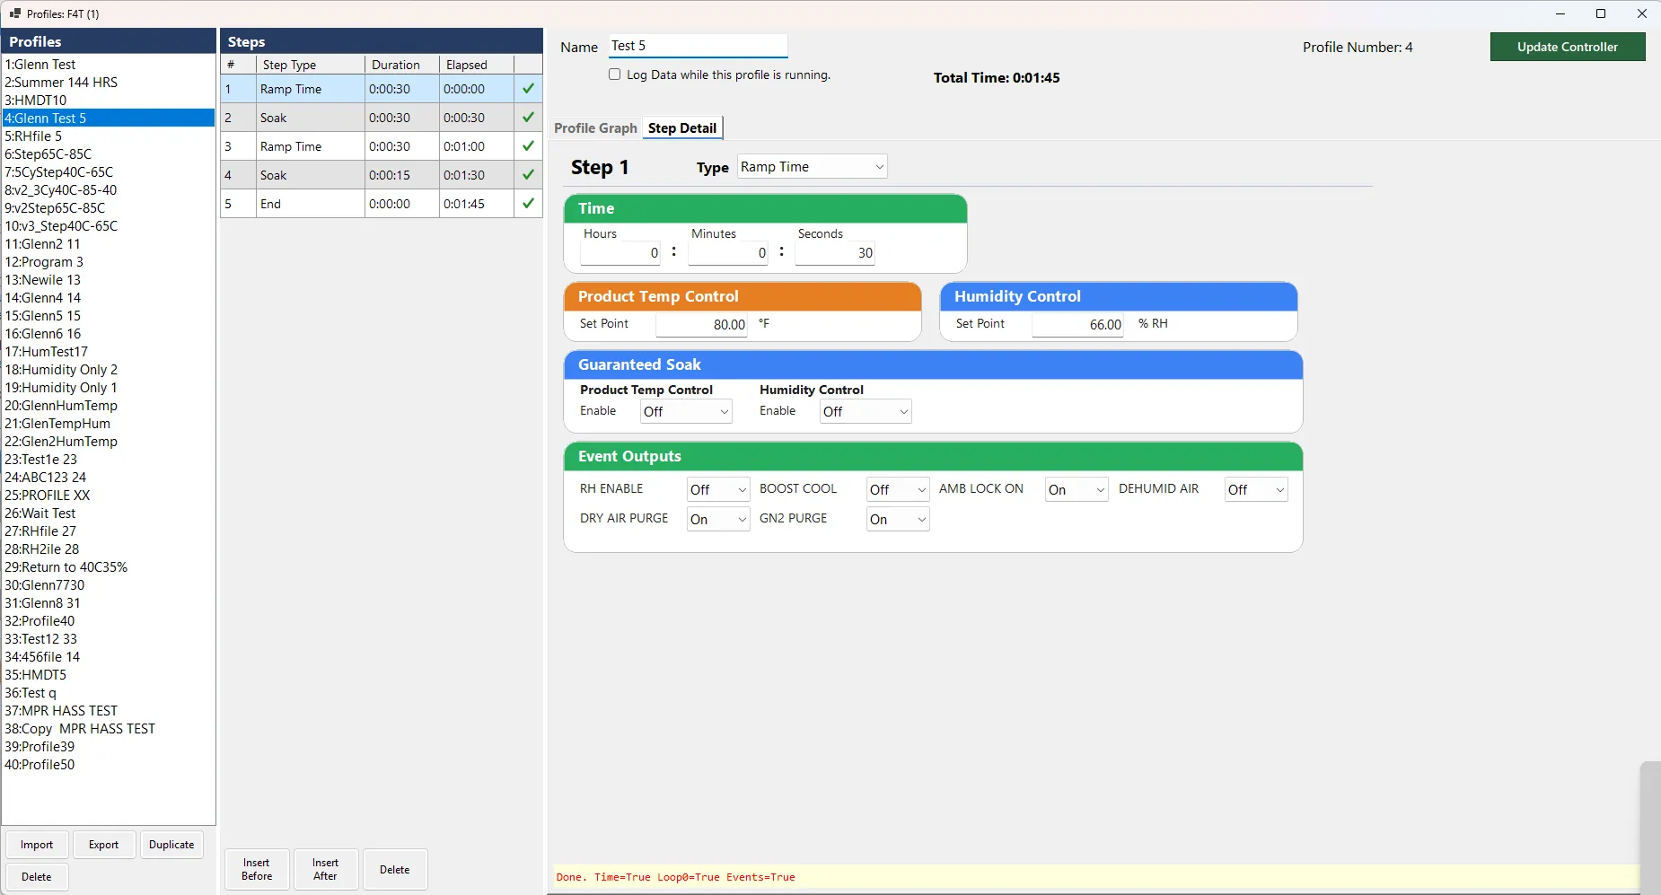Enable Log Data while profile is running
This screenshot has height=895, width=1661.
coord(615,75)
